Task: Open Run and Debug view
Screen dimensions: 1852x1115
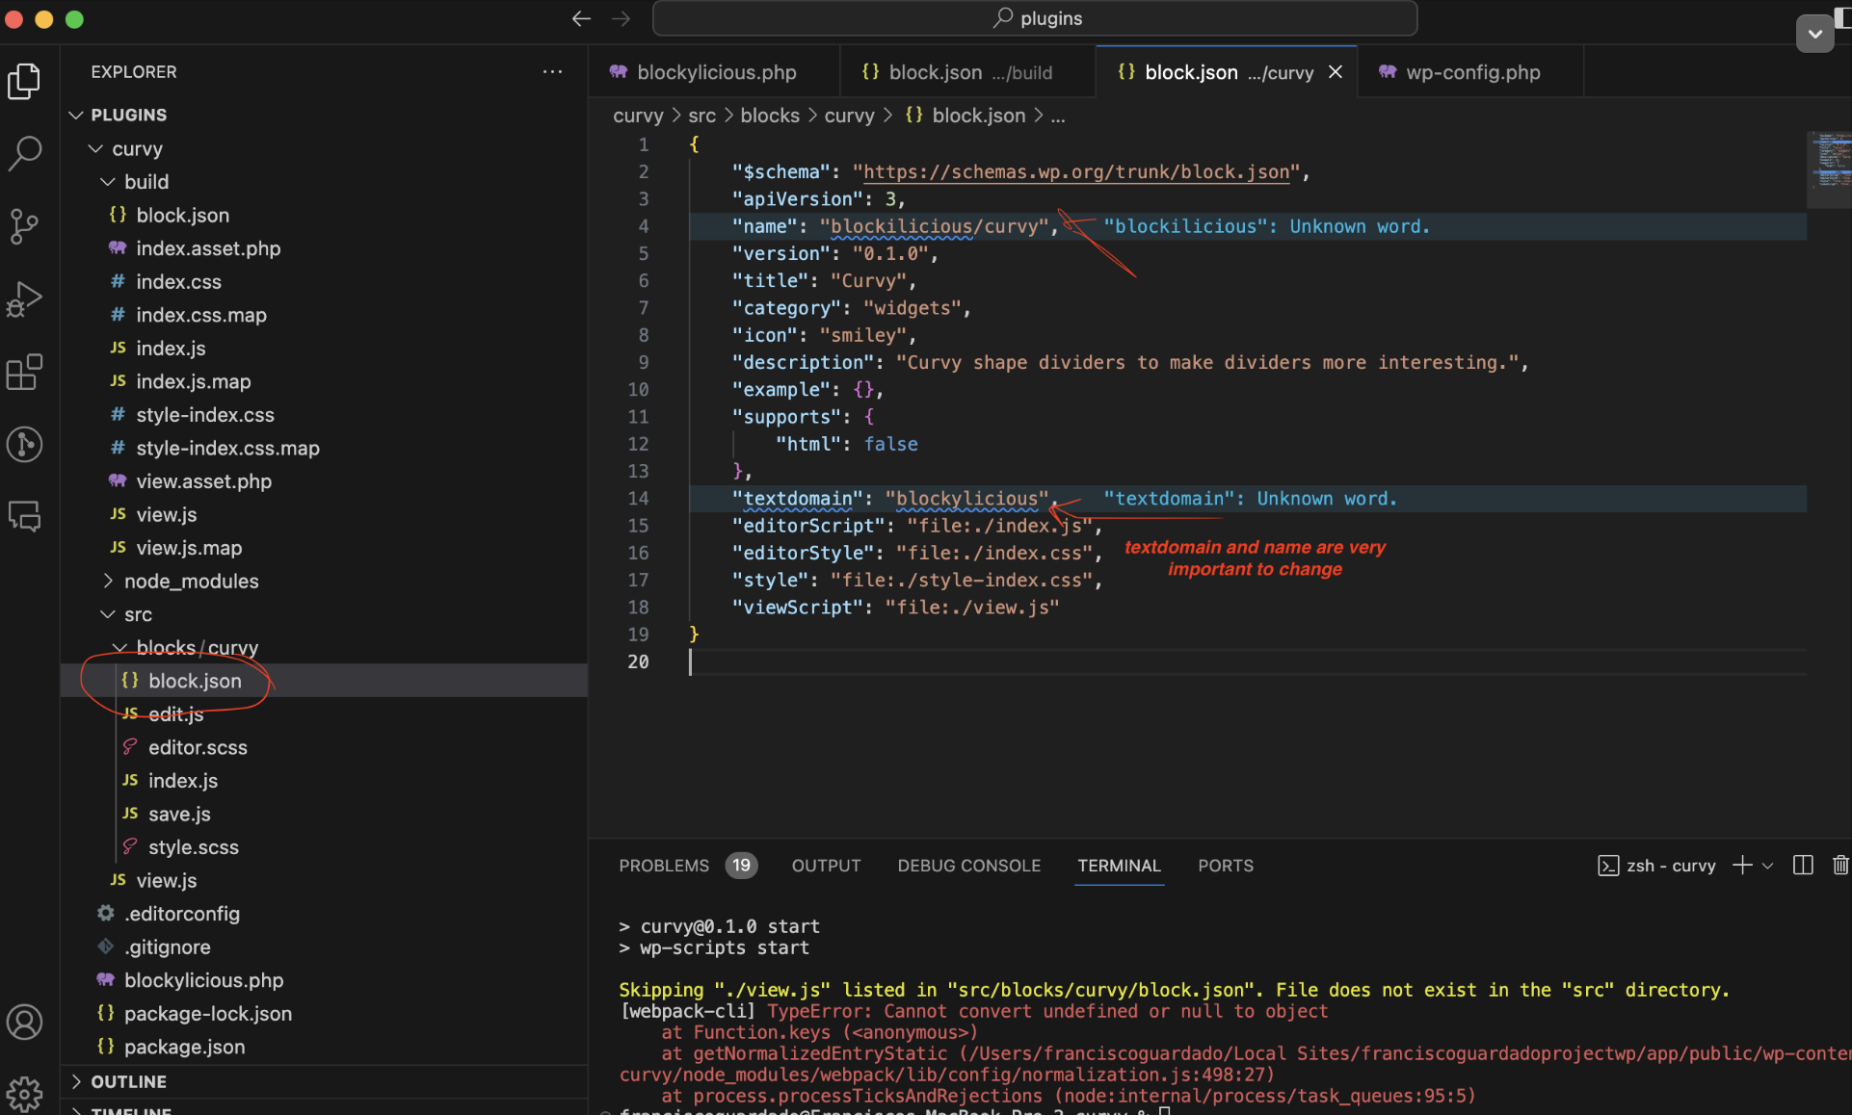Action: 24,299
